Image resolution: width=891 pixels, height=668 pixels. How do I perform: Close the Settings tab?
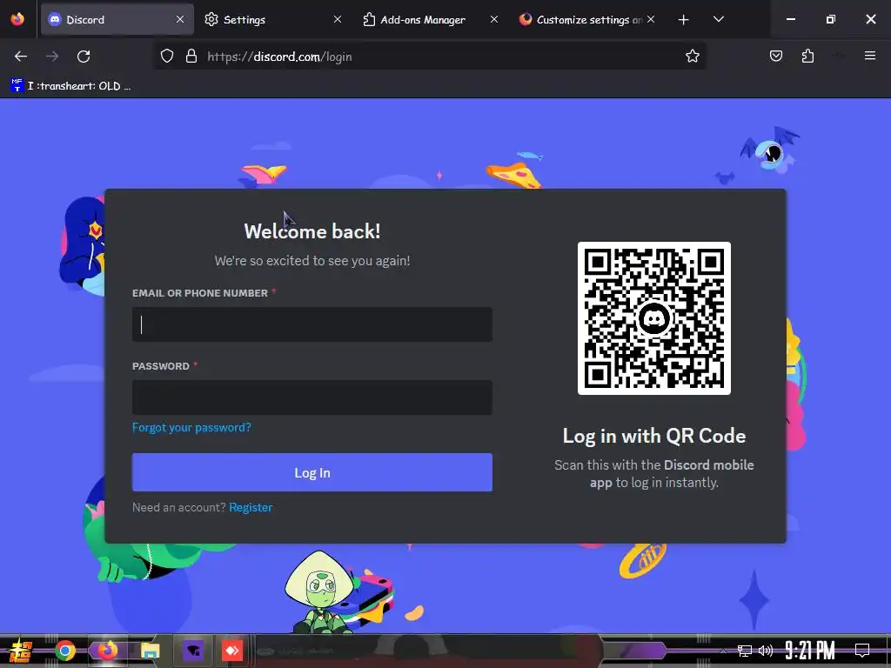338,19
